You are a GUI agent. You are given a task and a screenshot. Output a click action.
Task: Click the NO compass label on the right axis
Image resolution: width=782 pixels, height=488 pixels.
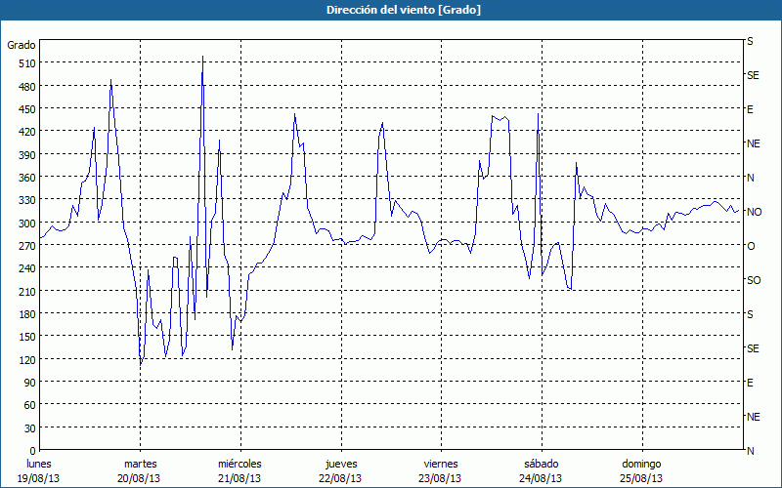pos(754,212)
